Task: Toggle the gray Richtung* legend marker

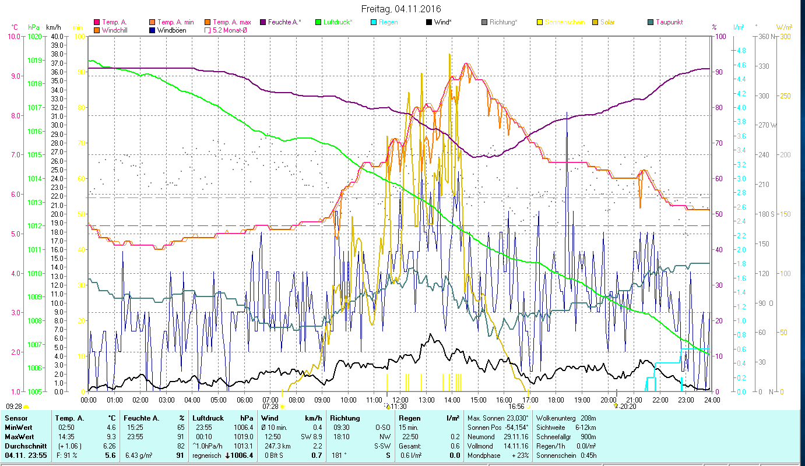Action: tap(484, 22)
